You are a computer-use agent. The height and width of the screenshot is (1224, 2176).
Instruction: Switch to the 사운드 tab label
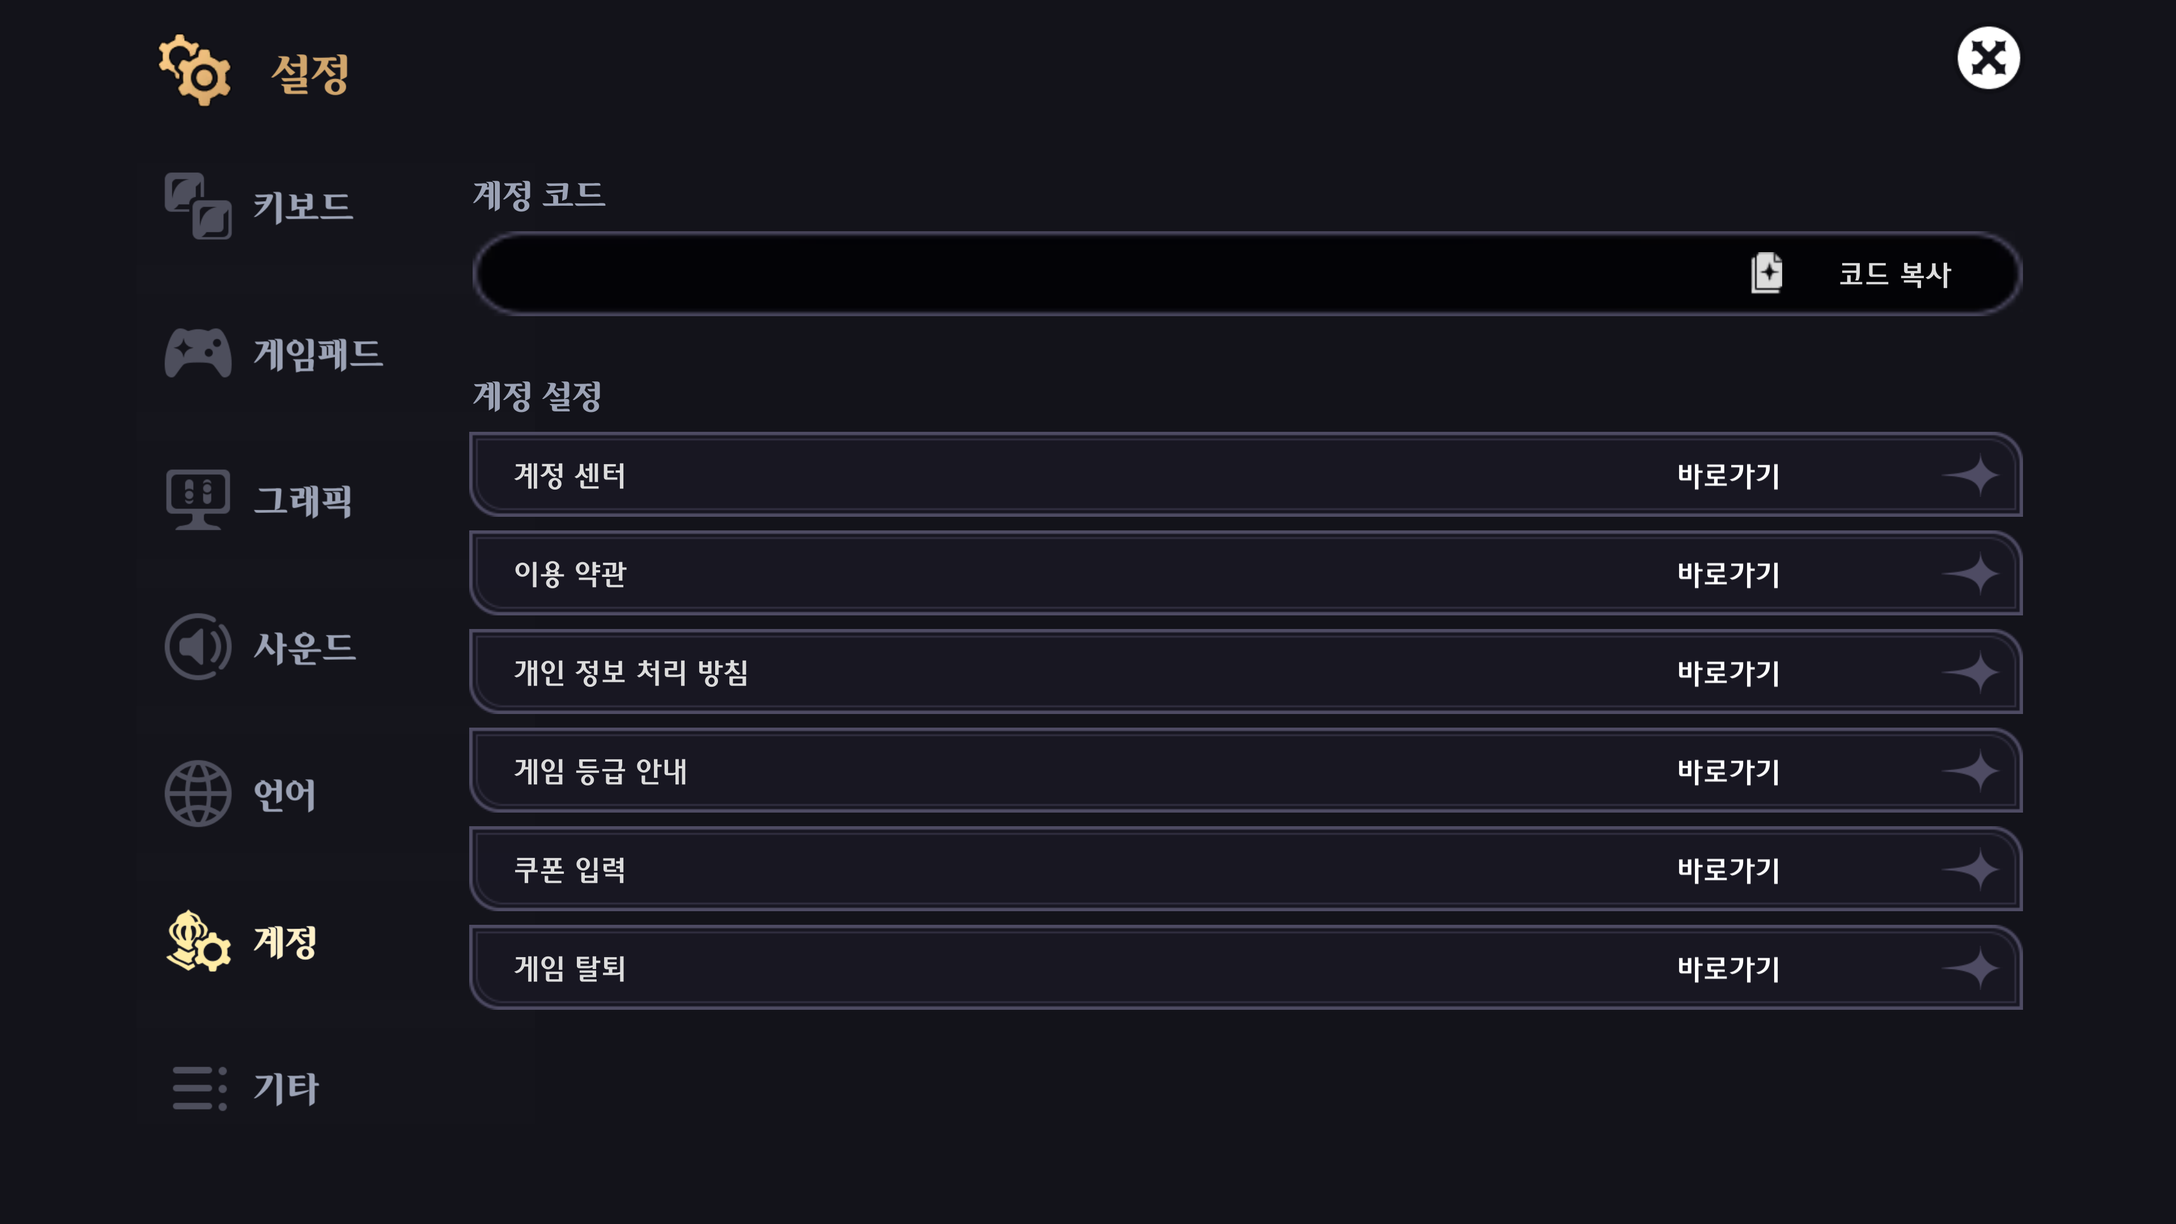(305, 648)
